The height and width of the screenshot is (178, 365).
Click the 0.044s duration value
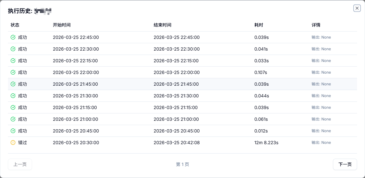pos(262,96)
